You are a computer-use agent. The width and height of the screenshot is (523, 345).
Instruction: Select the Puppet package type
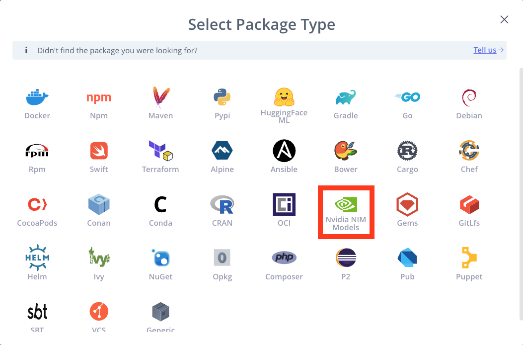click(x=469, y=263)
